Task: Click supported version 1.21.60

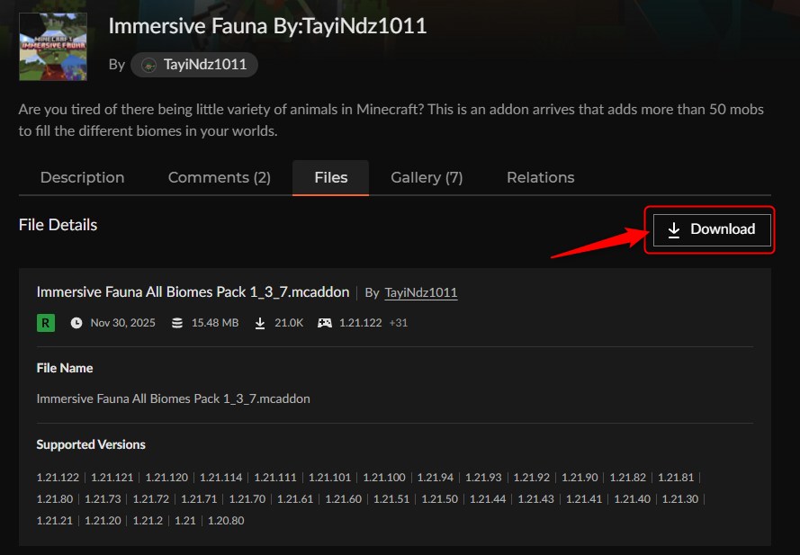Action: (343, 499)
